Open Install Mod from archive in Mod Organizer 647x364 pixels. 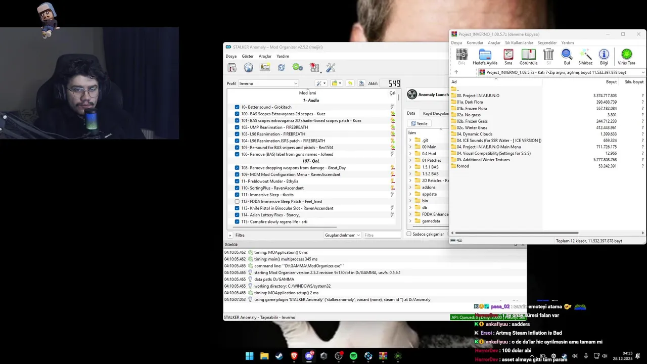tap(232, 67)
